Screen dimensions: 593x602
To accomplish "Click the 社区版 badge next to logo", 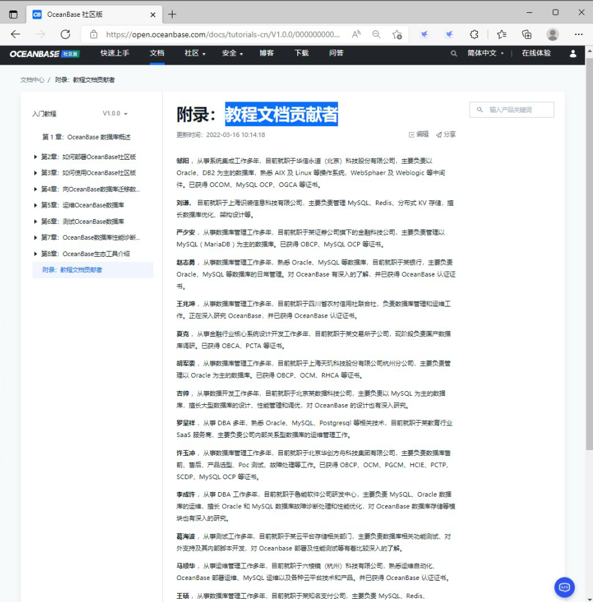I will (70, 54).
